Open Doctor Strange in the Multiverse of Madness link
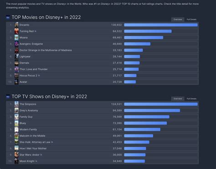216x169 pixels. (46, 50)
